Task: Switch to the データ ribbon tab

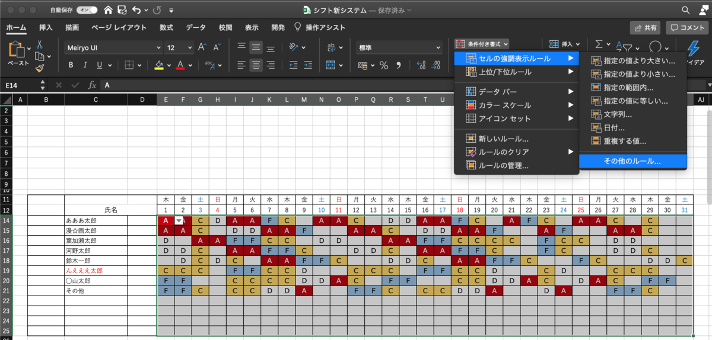Action: [x=196, y=27]
